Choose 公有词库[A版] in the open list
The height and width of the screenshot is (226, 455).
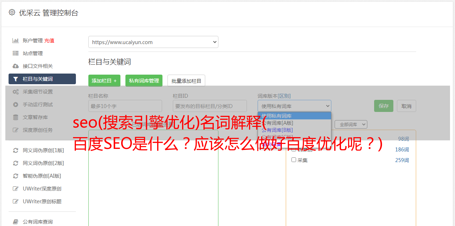coord(294,123)
